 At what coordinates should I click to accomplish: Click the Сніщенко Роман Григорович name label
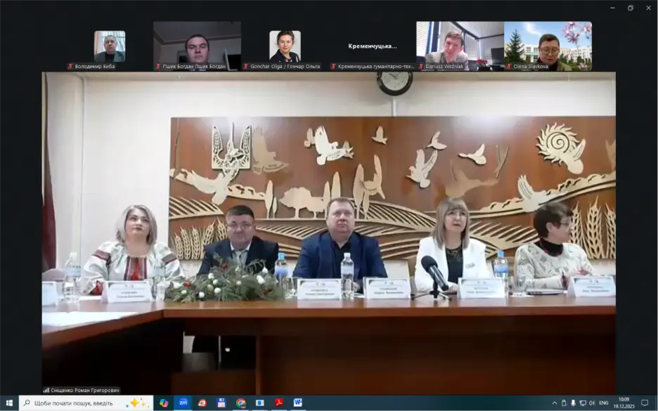pyautogui.click(x=82, y=390)
